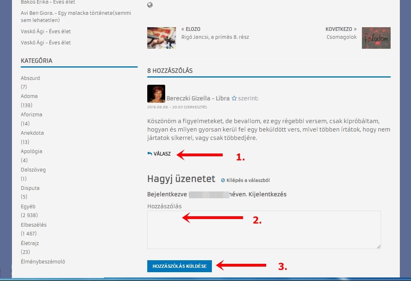Open the Csomagolok next post thumbnail
This screenshot has height=281, width=411.
pyautogui.click(x=376, y=38)
